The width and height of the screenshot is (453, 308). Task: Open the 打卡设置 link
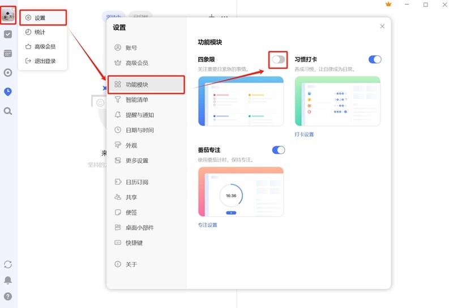[304, 135]
